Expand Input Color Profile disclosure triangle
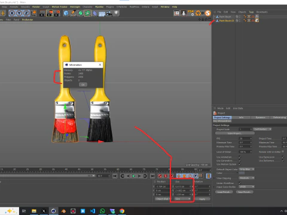 214,187
